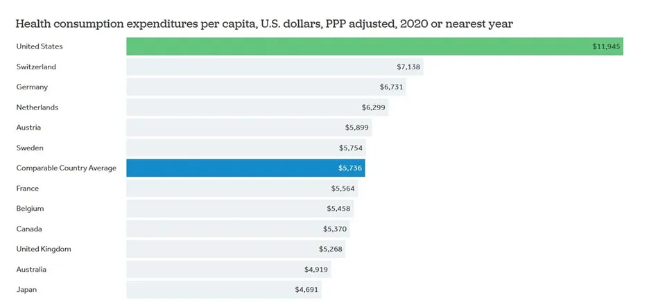The height and width of the screenshot is (305, 649).
Task: Click the $11,945 value label
Action: click(605, 46)
